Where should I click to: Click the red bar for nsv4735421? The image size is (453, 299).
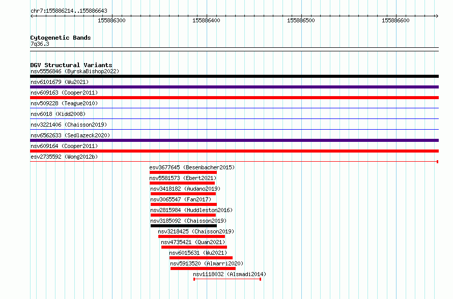[194, 247]
